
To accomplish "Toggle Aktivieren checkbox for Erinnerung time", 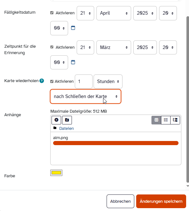I will click(x=52, y=47).
